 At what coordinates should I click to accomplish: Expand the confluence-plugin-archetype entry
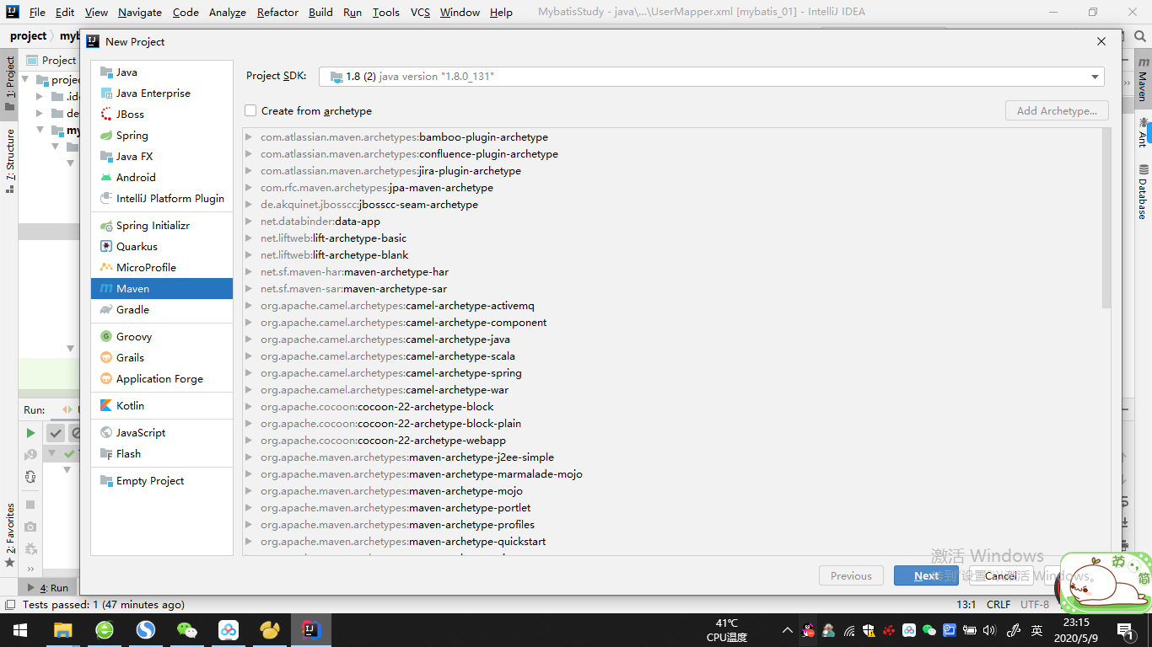[x=249, y=154]
